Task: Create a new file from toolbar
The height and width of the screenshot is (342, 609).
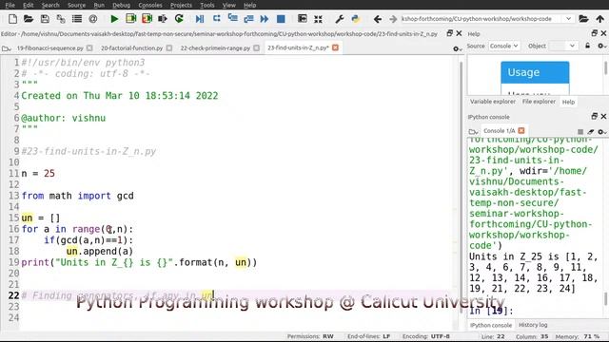Action: point(12,19)
